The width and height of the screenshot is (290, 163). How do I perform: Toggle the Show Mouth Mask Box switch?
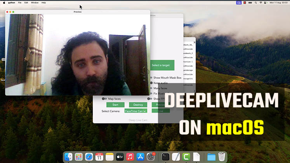tap(151, 78)
